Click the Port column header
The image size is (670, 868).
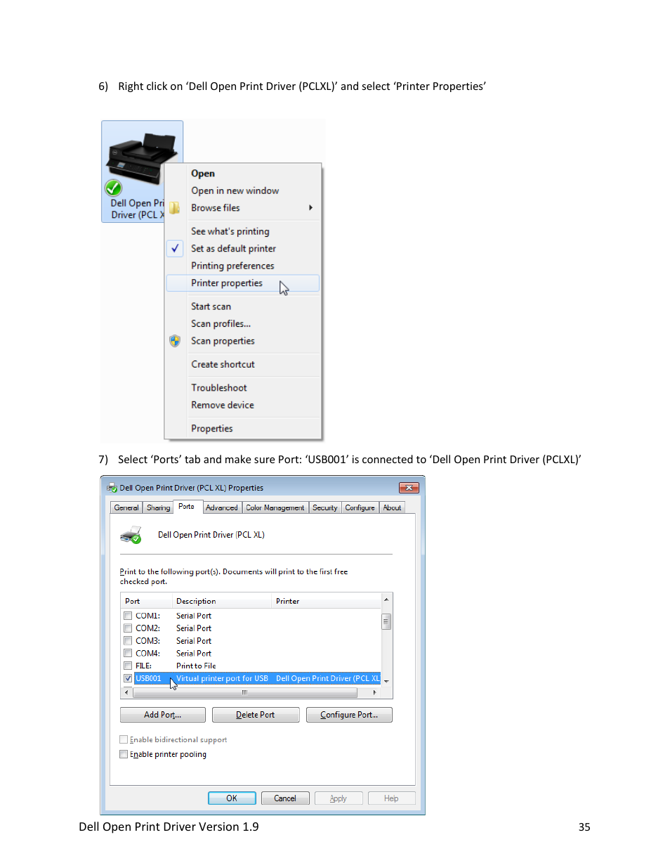coord(146,601)
